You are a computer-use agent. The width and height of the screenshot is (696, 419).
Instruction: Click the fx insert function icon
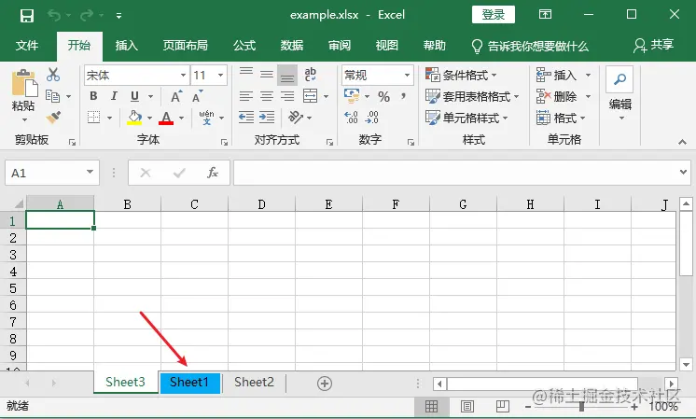pos(212,173)
